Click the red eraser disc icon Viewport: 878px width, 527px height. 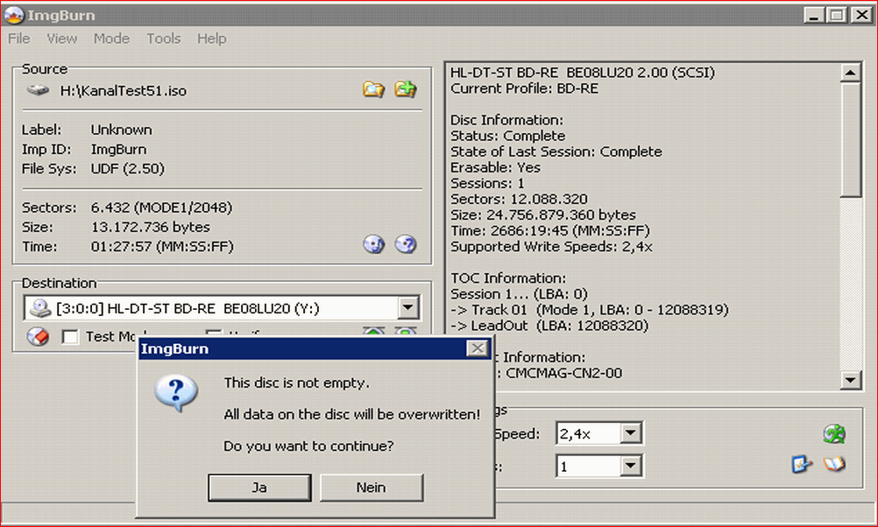pos(38,336)
